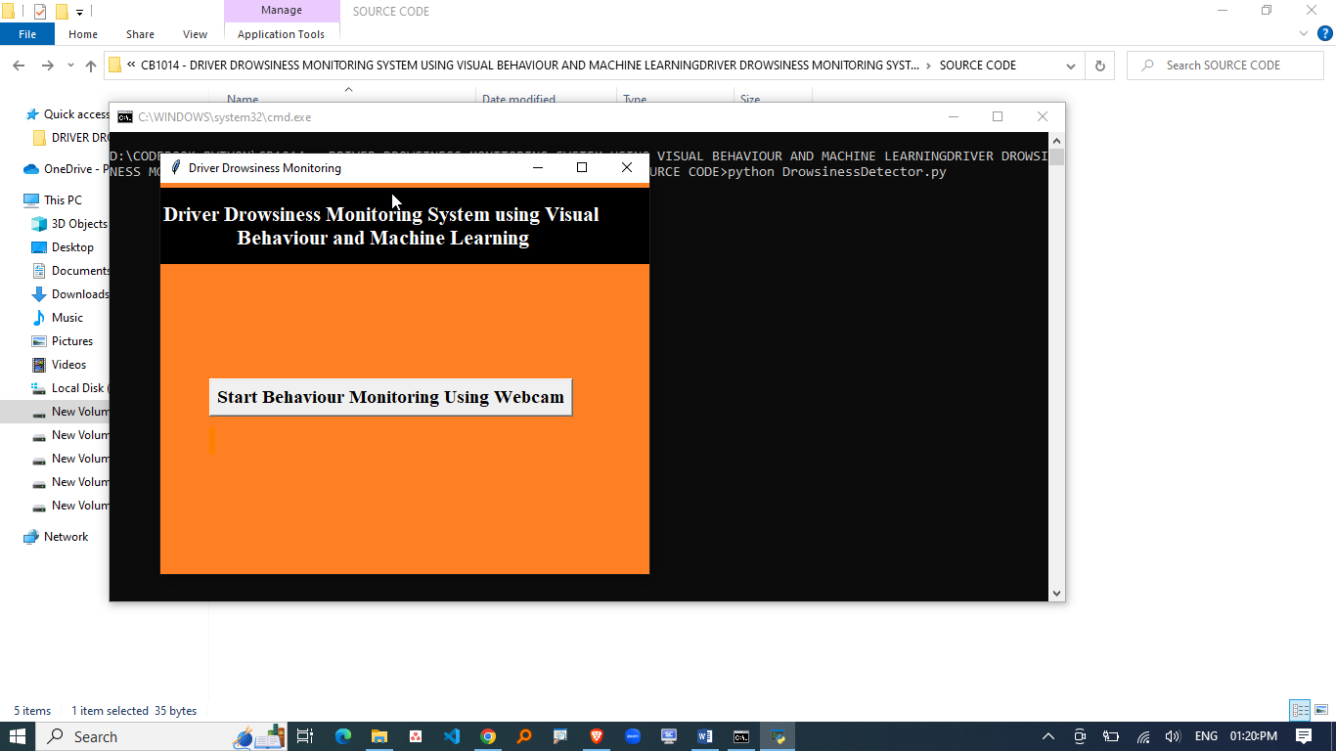Refresh the SOURCE CODE folder
The width and height of the screenshot is (1336, 751).
(1099, 66)
